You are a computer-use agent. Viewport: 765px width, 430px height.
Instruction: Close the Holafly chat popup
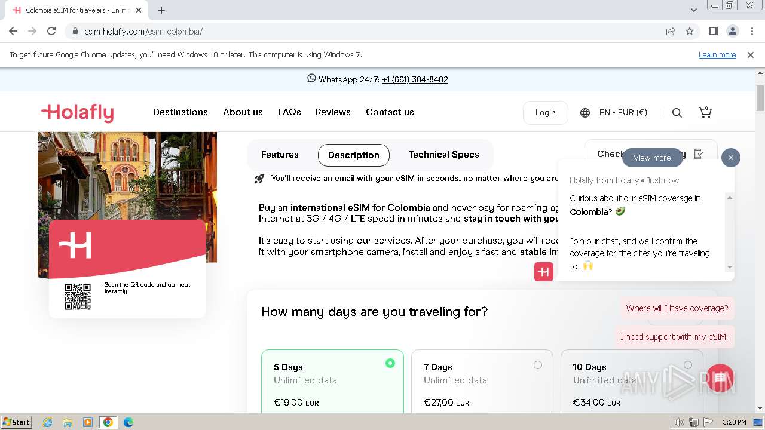pos(730,158)
